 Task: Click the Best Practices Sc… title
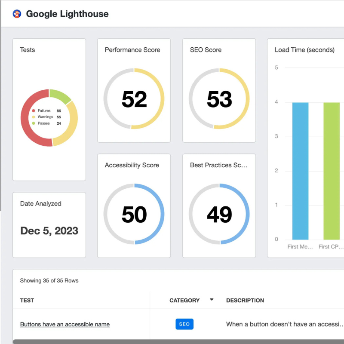[218, 165]
